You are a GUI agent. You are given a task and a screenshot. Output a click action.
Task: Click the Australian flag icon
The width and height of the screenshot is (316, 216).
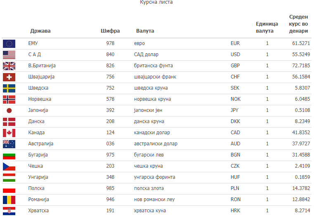pos(9,144)
